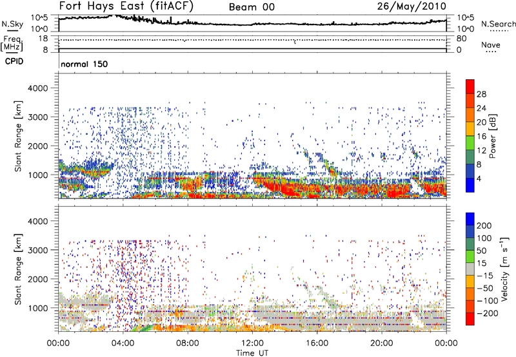The image size is (516, 357).
Task: Pick the top blue velocity colorbar segment
Action: 470,219
